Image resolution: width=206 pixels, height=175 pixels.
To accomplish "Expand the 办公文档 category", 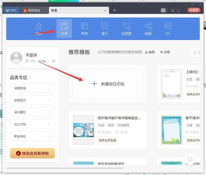I will coord(33,124).
